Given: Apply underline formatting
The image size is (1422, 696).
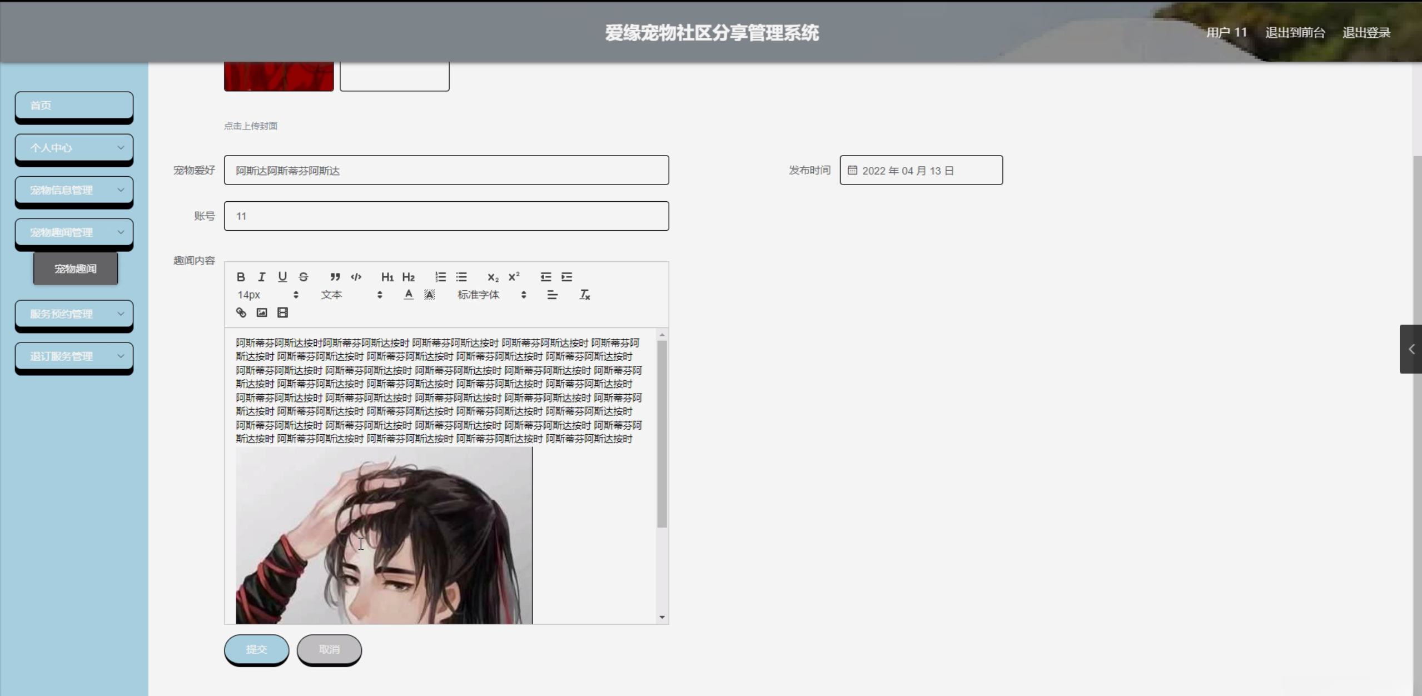Looking at the screenshot, I should point(282,277).
